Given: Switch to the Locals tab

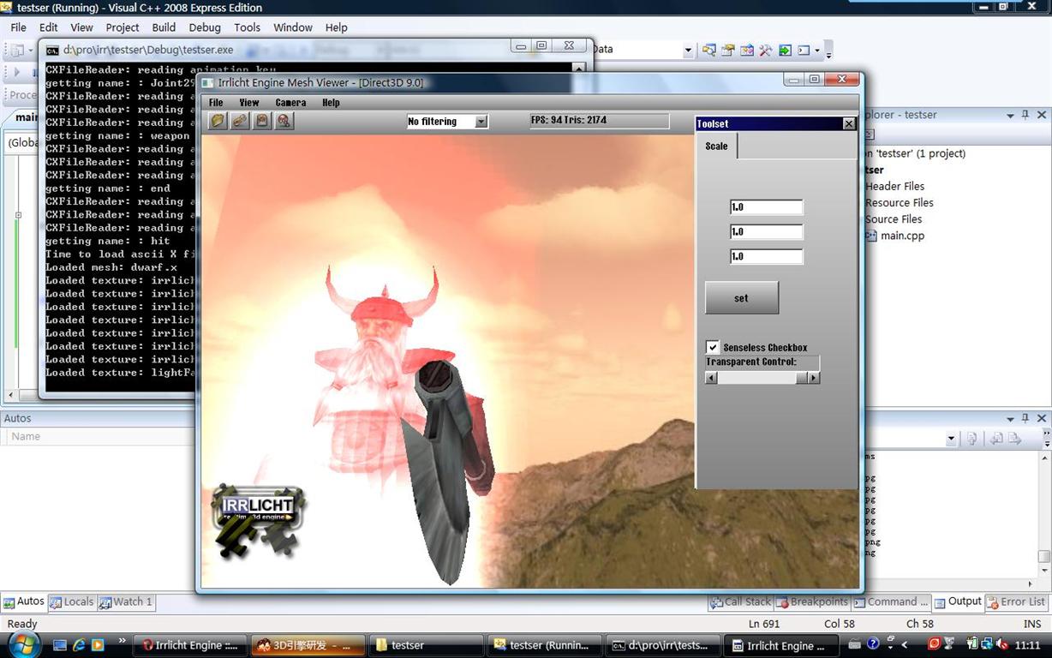Looking at the screenshot, I should (x=72, y=602).
